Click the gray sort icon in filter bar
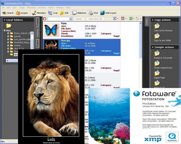This screenshot has height=144, width=181. pos(137,18)
